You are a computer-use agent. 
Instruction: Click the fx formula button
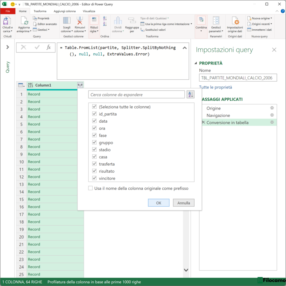click(x=49, y=47)
